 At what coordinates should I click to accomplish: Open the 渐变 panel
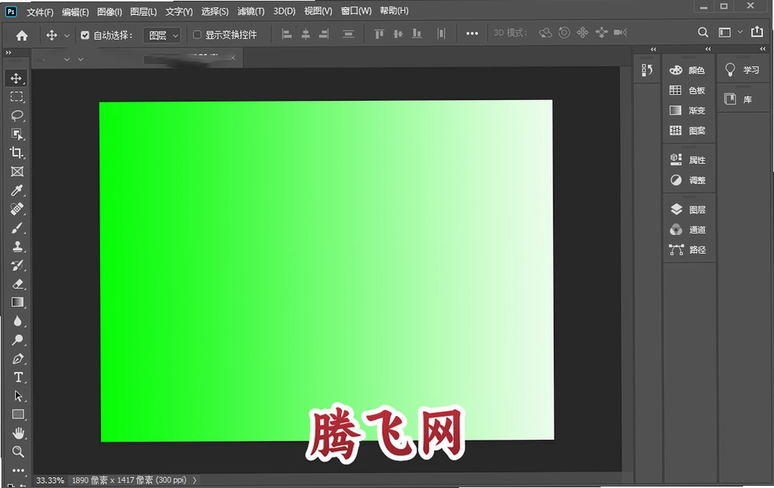(688, 110)
